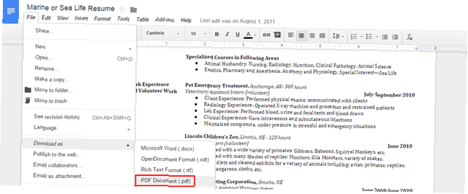This screenshot has width=468, height=194.
Task: Increase the indent
Action: point(395,37)
